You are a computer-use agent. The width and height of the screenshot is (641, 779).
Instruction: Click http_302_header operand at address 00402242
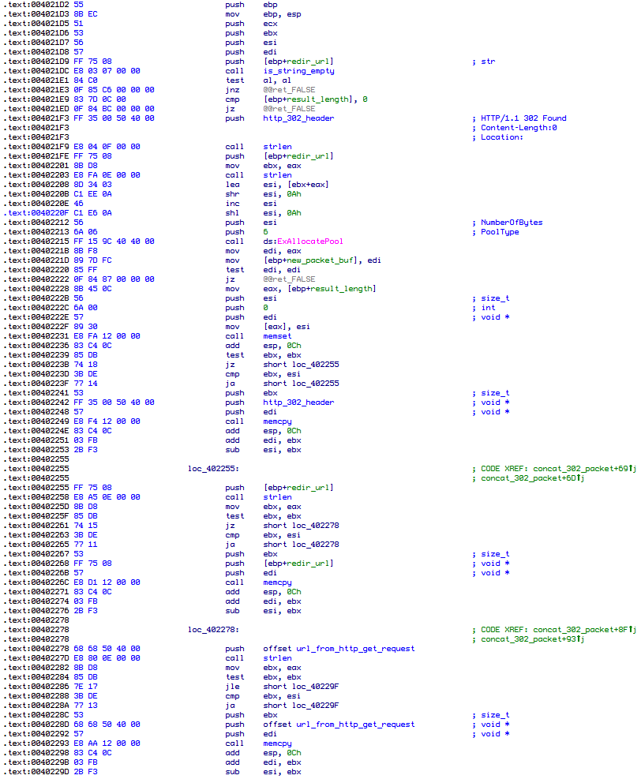[x=298, y=403]
